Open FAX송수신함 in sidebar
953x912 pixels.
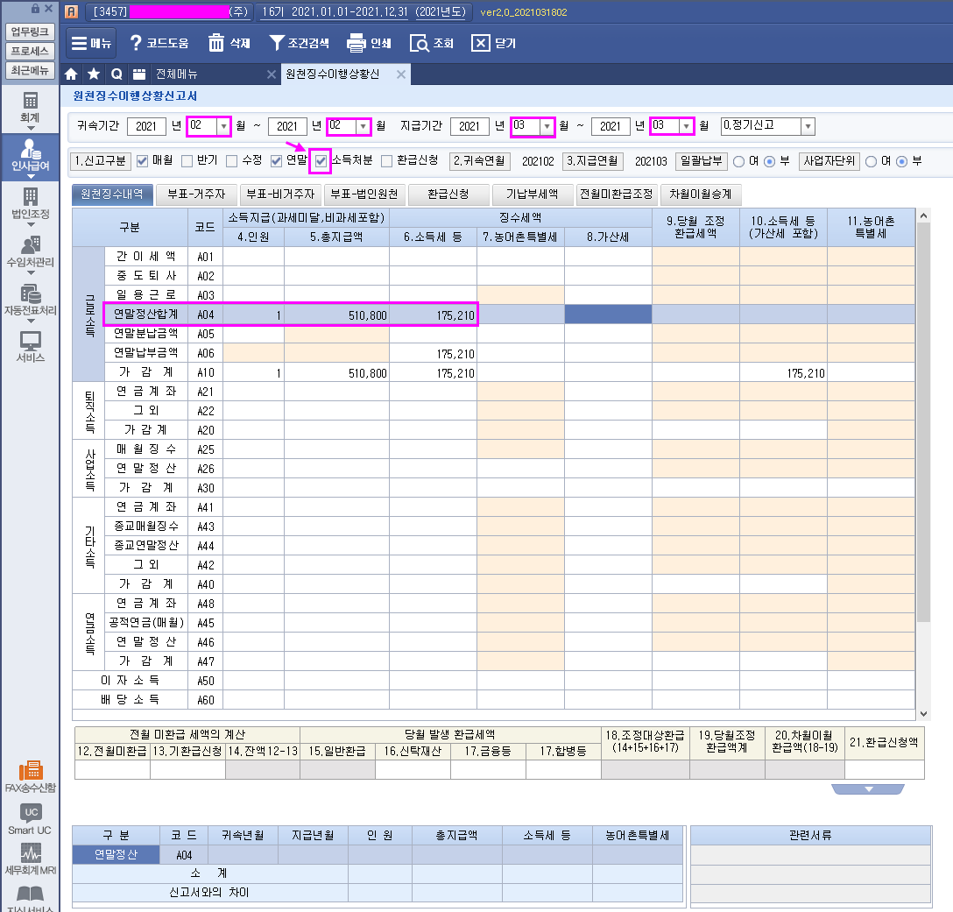(x=30, y=778)
